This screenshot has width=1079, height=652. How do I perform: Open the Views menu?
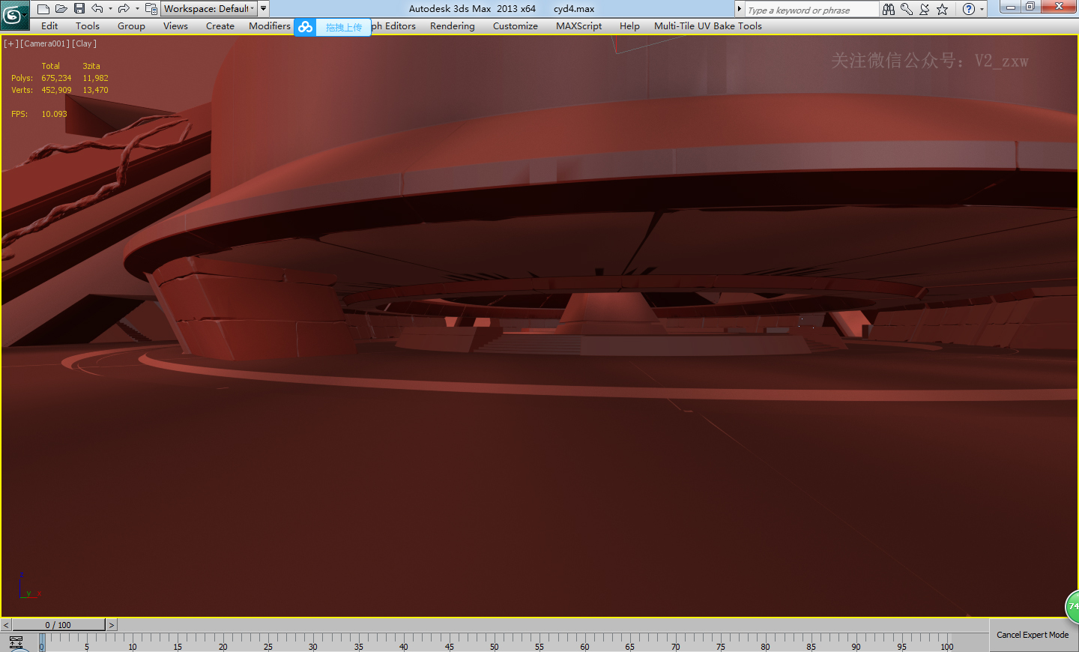(x=175, y=26)
